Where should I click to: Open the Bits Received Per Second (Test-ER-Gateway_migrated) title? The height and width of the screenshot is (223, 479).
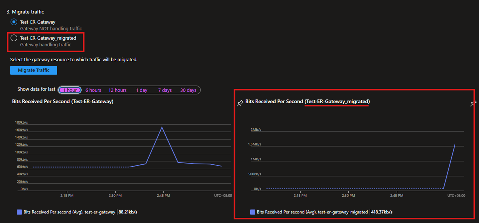(307, 101)
